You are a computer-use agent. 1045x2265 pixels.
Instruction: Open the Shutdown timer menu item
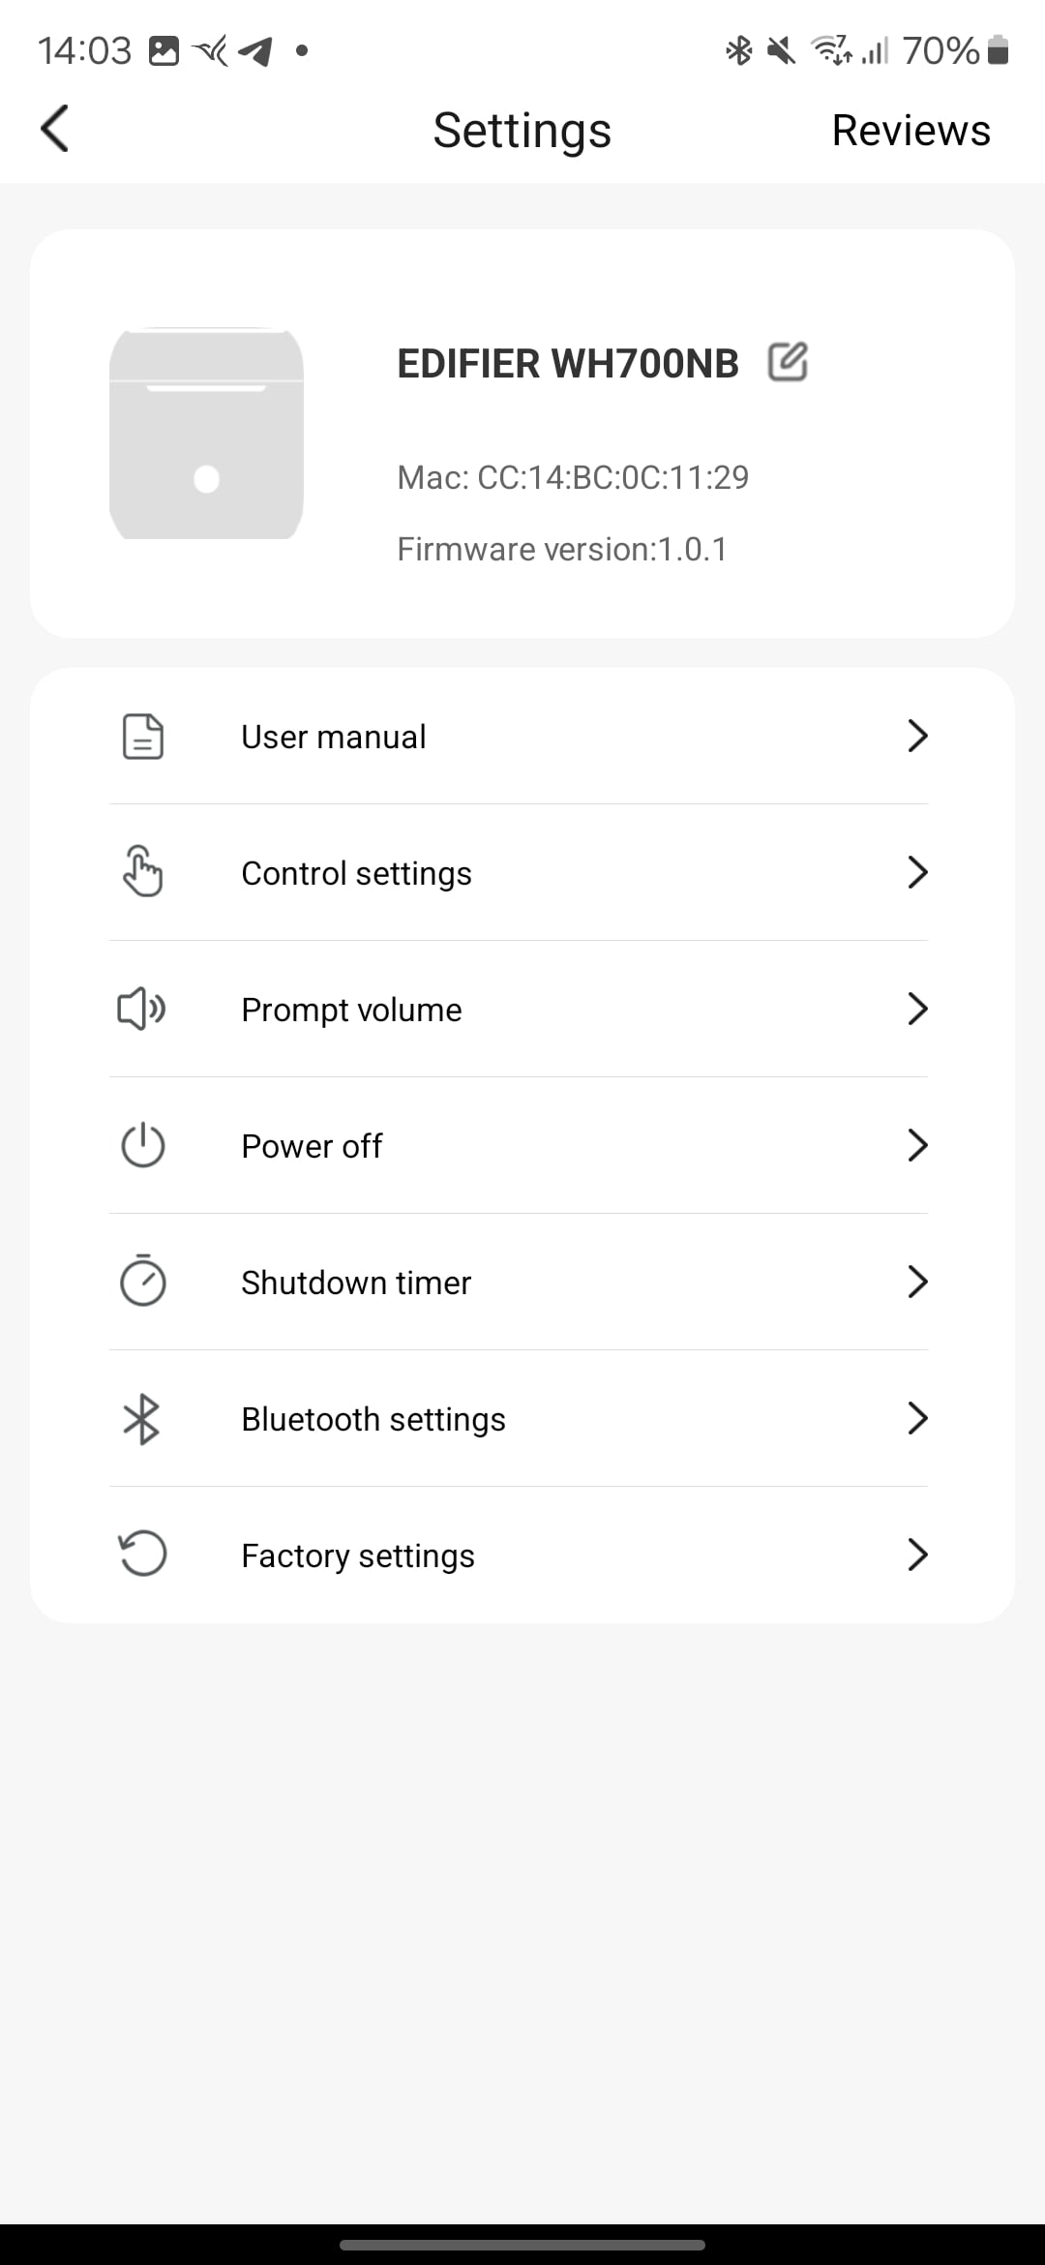click(x=356, y=1283)
